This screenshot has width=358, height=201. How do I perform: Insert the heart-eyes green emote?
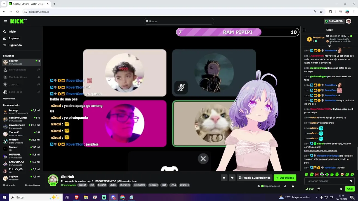tap(352, 174)
